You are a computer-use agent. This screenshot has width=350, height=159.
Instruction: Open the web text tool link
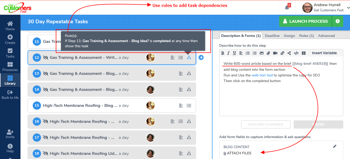pos(262,75)
